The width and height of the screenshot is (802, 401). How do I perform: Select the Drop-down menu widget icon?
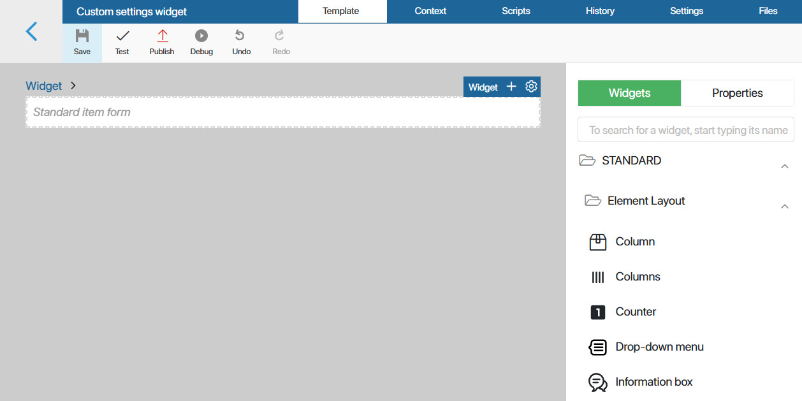(x=597, y=347)
